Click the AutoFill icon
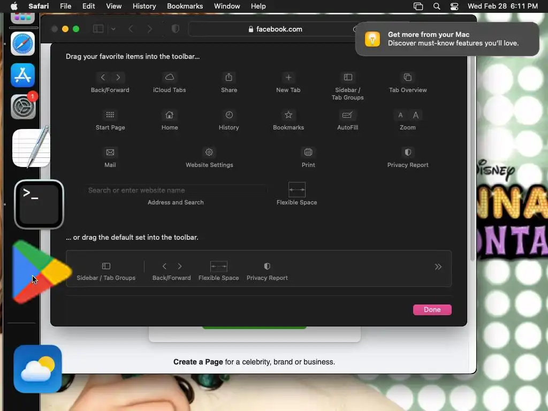 tap(347, 115)
